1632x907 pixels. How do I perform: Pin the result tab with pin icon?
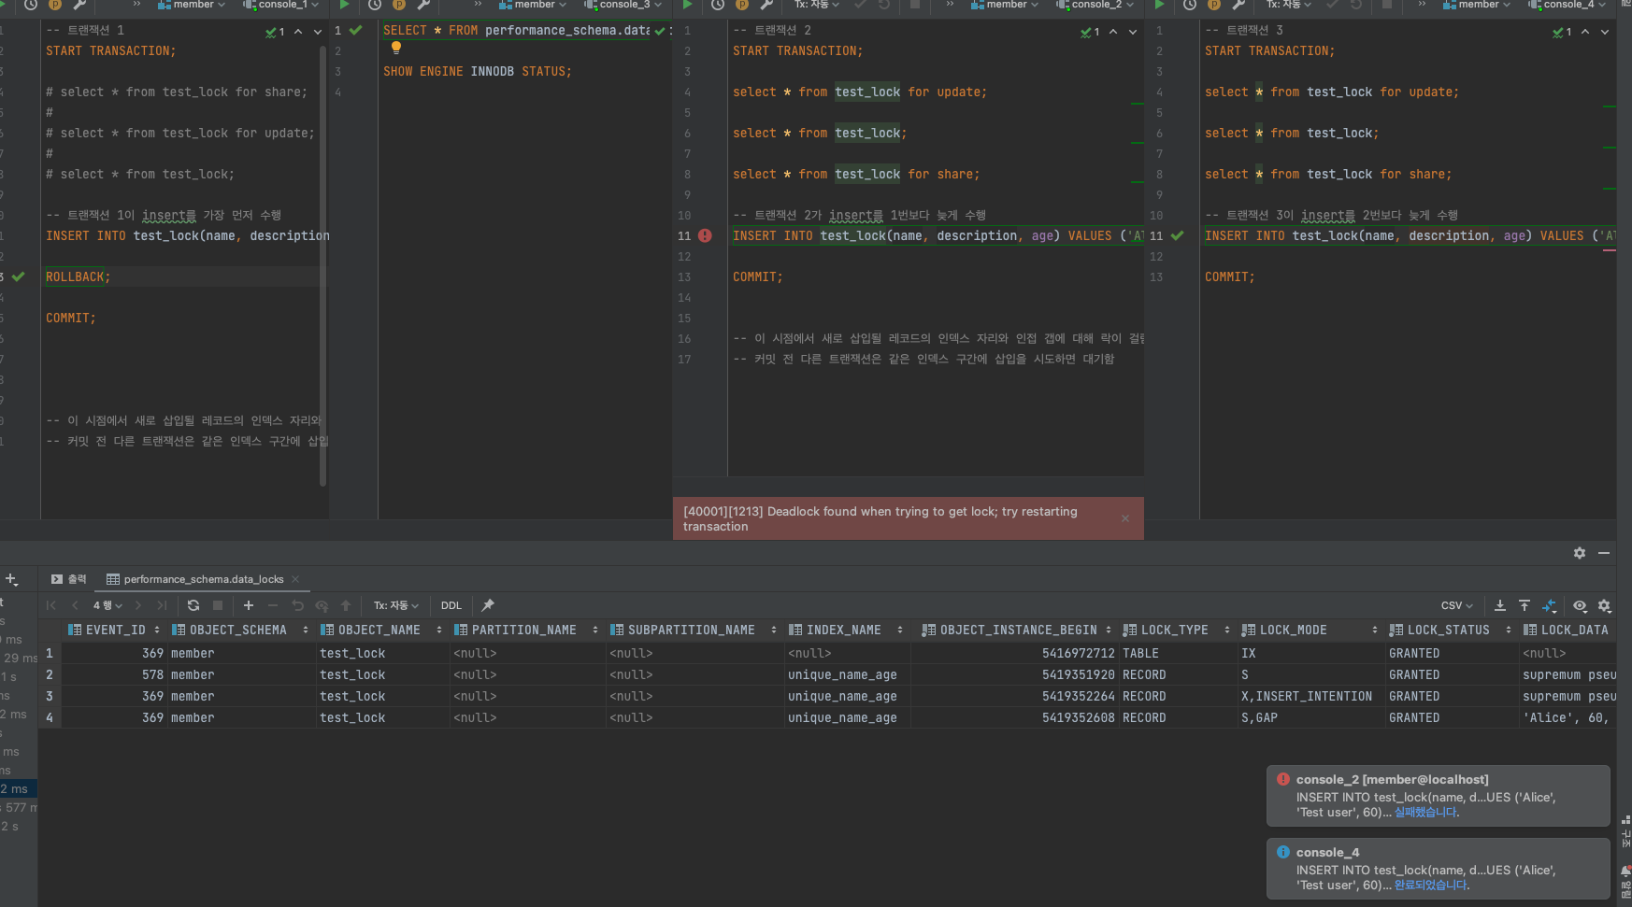coord(488,605)
